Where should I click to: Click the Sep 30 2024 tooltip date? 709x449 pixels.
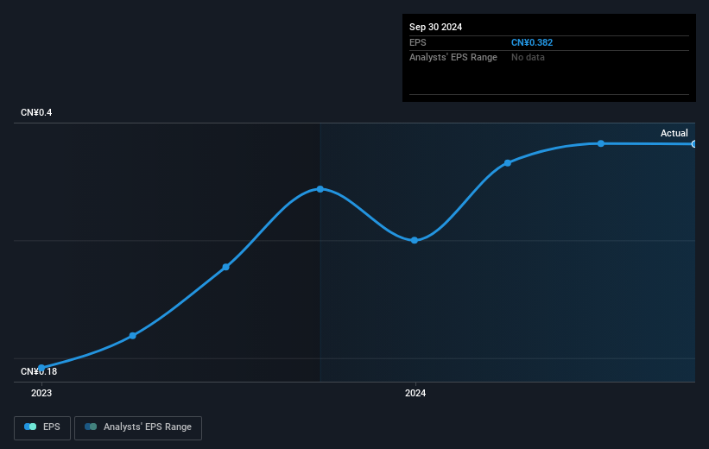click(435, 27)
